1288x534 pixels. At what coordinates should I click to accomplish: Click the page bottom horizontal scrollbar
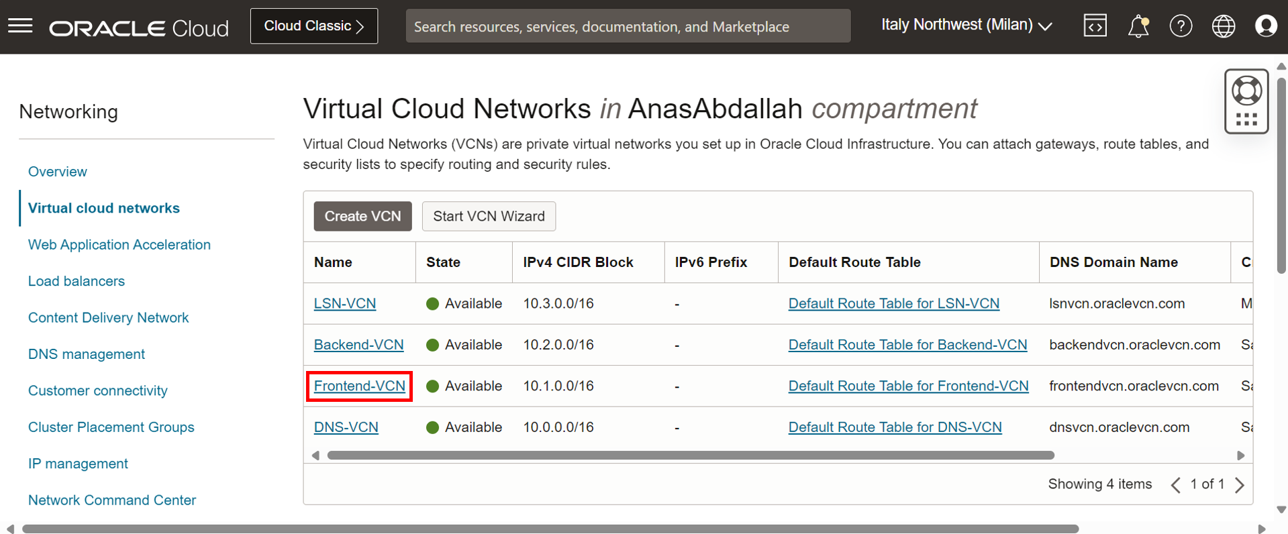point(550,529)
